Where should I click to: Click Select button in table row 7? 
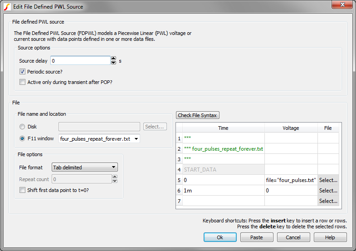pos(328,201)
